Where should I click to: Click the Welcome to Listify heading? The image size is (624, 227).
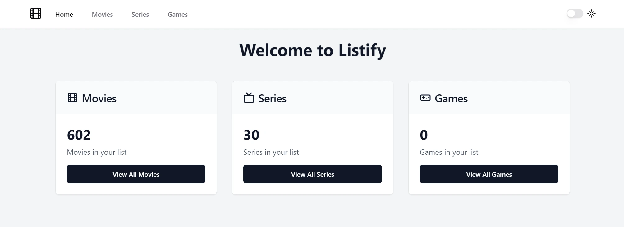(312, 50)
